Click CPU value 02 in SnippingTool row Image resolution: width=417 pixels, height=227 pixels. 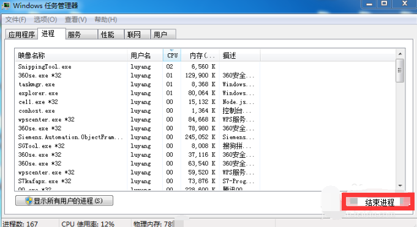[x=170, y=67]
